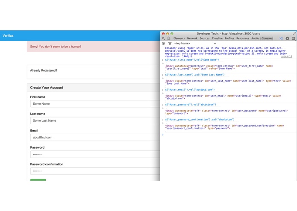Switch to the Network tab
297x211 pixels.
[x=192, y=38]
